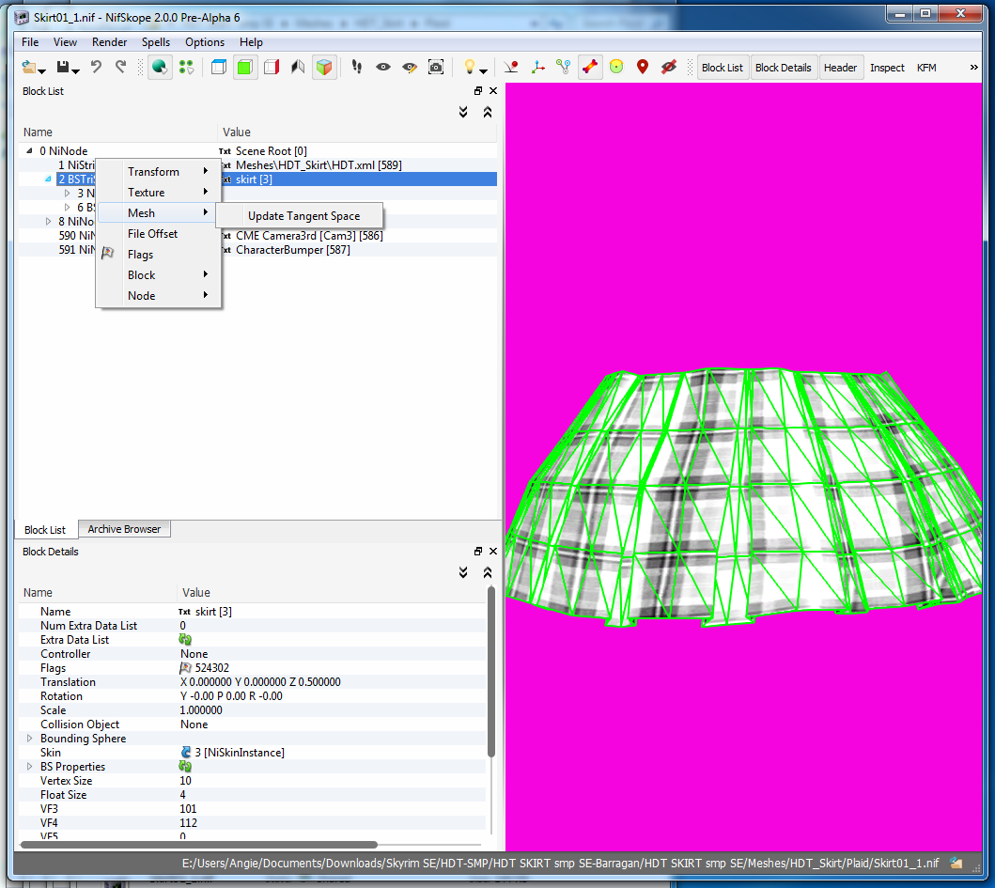The height and width of the screenshot is (888, 995).
Task: Click the Redo arrow icon
Action: point(120,67)
